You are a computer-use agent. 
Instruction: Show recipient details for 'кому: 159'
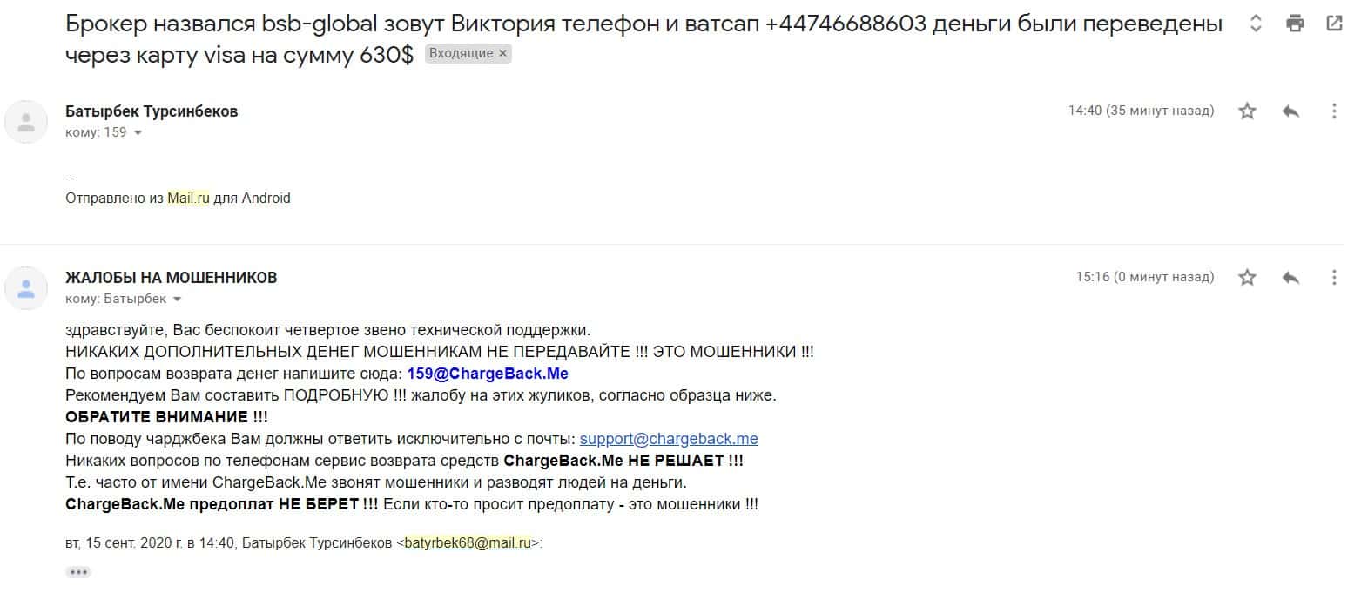point(138,133)
